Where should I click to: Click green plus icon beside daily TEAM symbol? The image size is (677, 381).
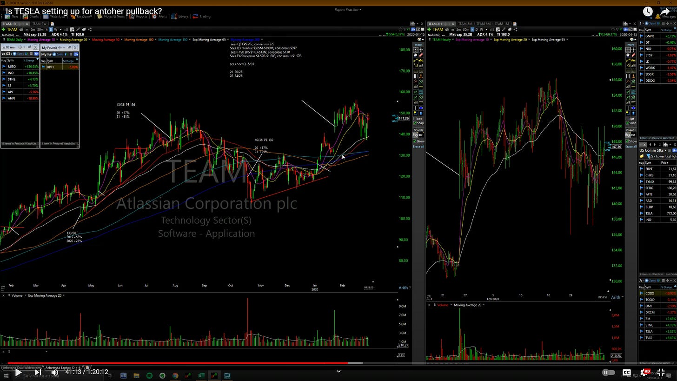(x=3, y=29)
